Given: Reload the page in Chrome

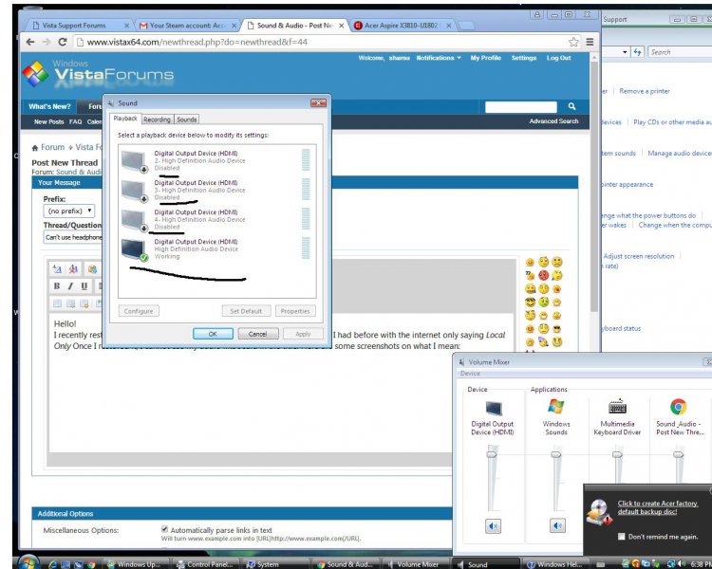Looking at the screenshot, I should click(63, 42).
